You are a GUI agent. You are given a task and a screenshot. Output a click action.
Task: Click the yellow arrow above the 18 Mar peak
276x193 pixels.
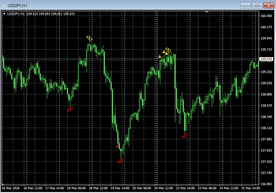(90, 38)
